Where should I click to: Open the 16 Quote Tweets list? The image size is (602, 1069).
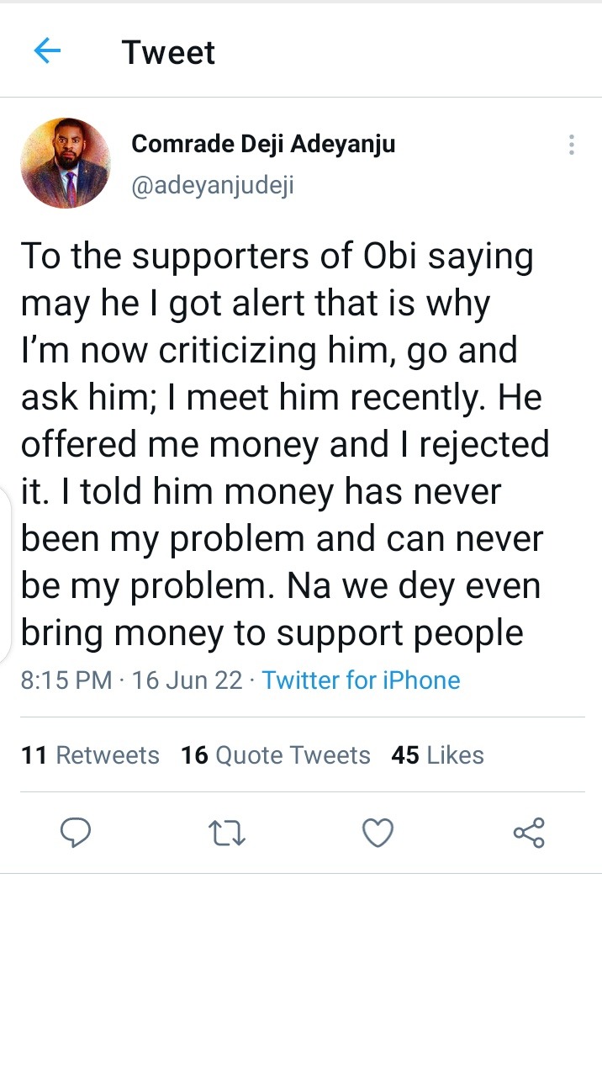275,755
